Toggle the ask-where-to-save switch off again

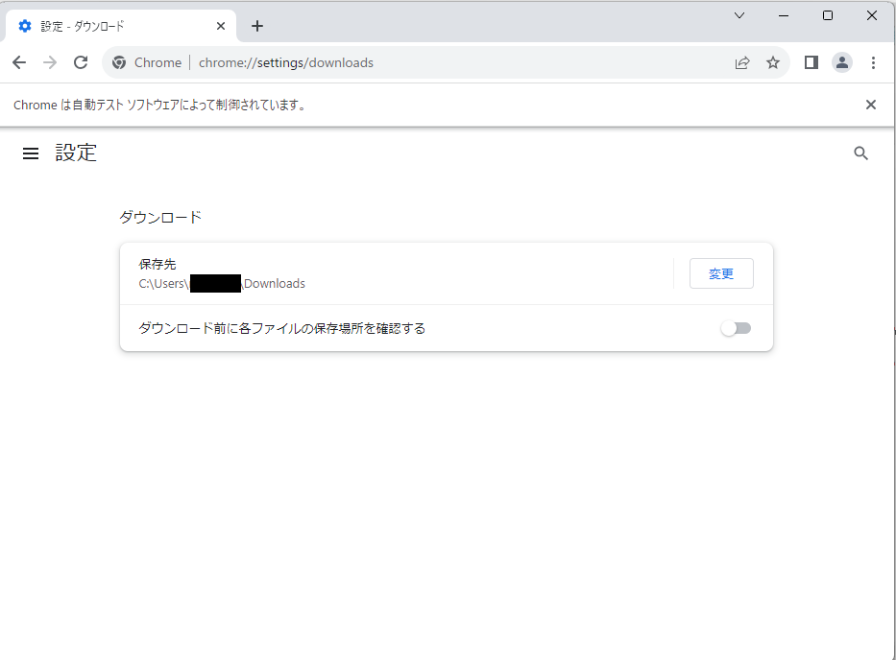(x=736, y=328)
